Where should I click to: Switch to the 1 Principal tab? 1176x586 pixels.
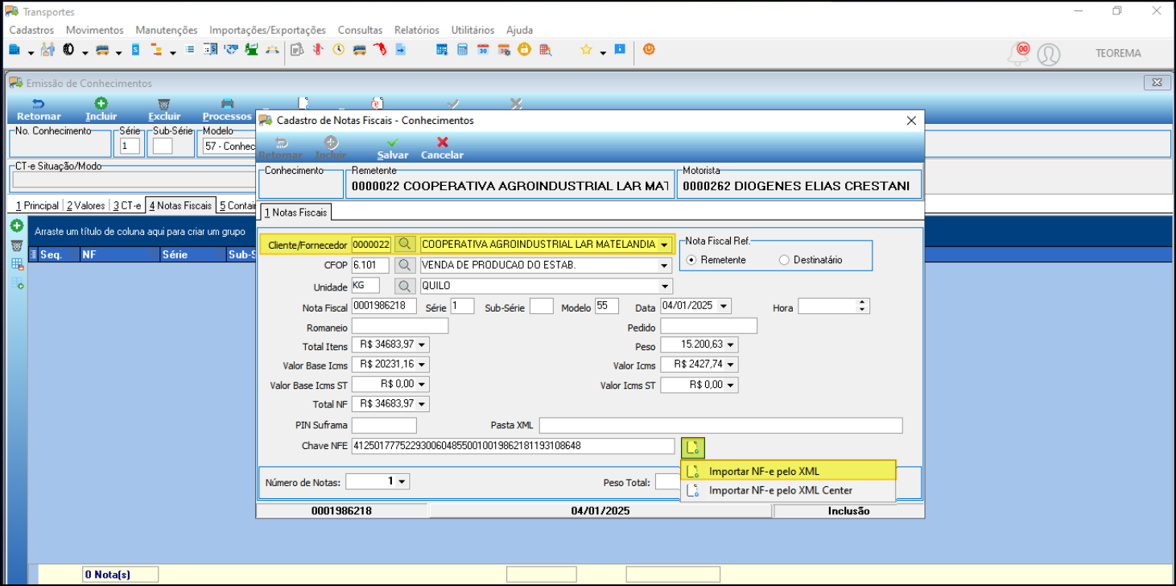(37, 206)
